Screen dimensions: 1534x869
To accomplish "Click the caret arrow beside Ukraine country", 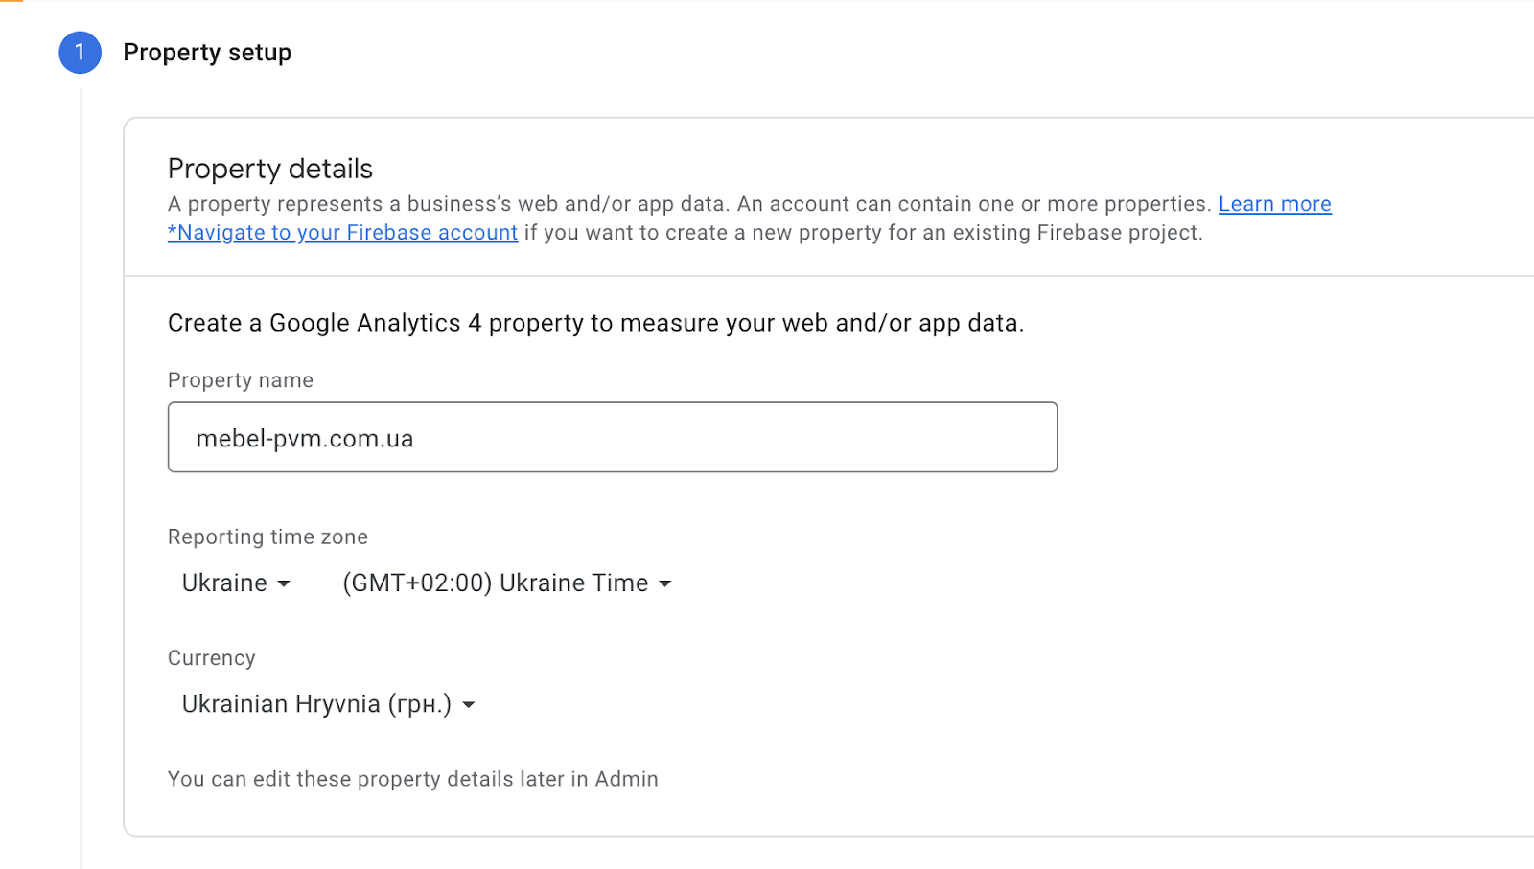I will (284, 583).
